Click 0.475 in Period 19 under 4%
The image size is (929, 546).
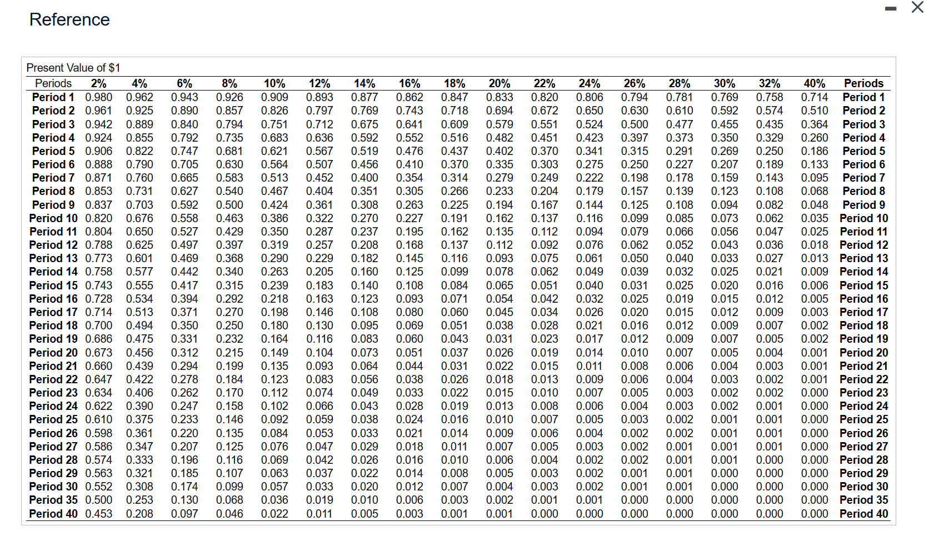pyautogui.click(x=139, y=339)
